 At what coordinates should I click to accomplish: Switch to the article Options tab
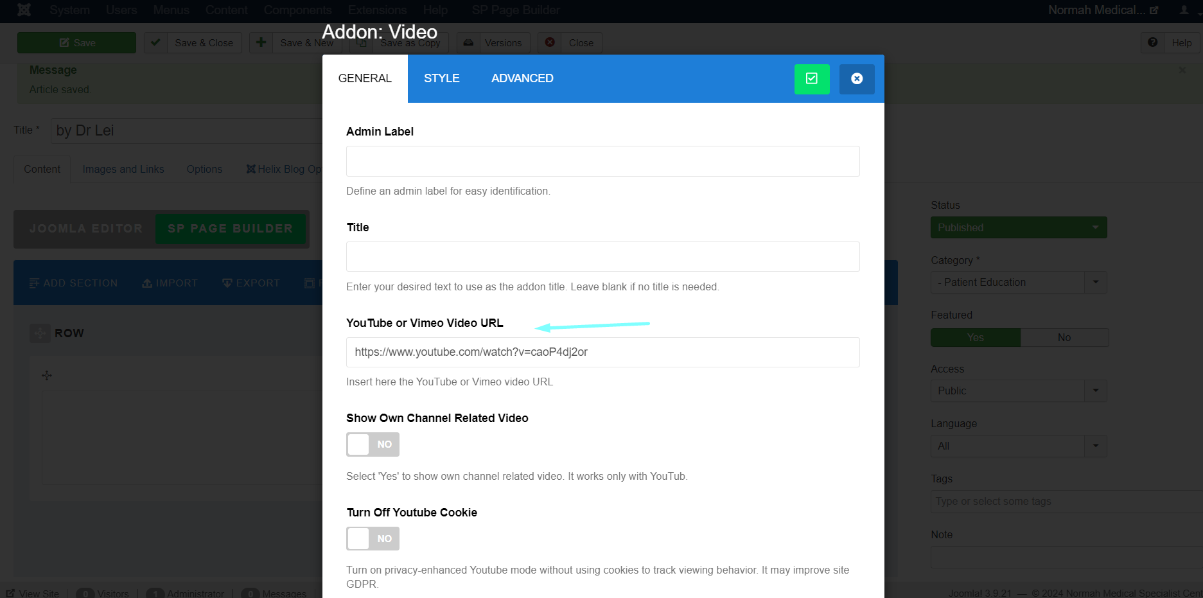[204, 170]
